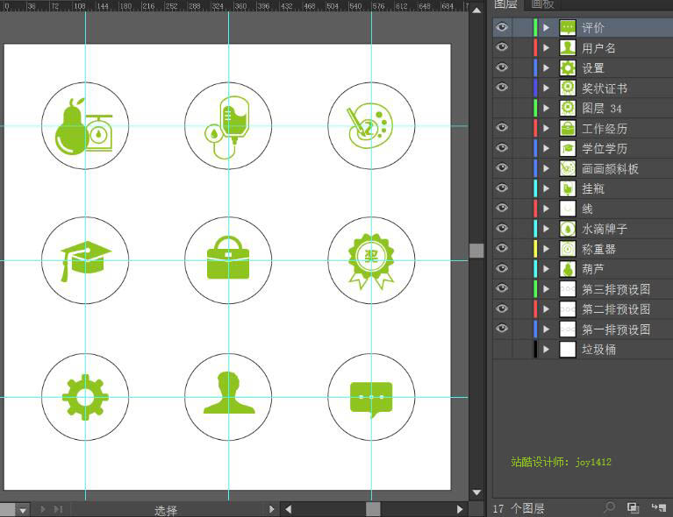
Task: Hide the 奖状证书 layer
Action: point(502,88)
